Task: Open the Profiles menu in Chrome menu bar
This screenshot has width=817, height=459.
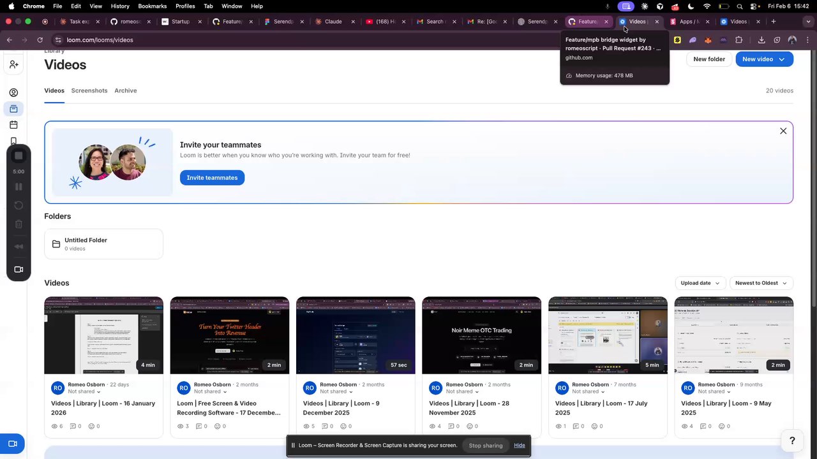Action: point(186,6)
